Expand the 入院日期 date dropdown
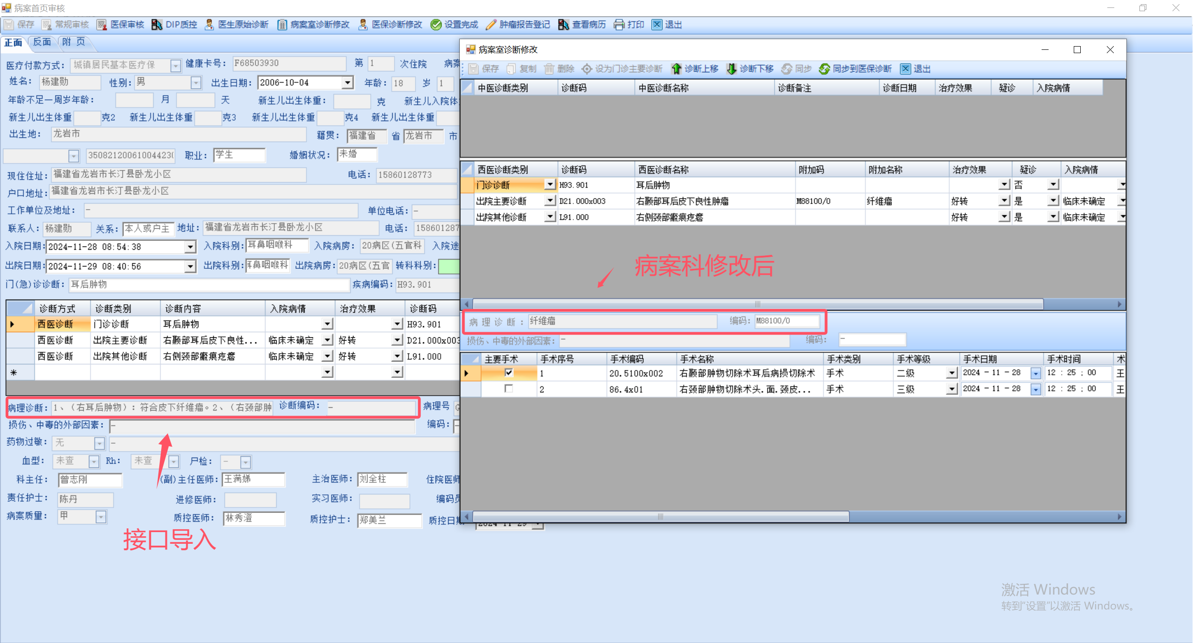1193x643 pixels. 190,247
